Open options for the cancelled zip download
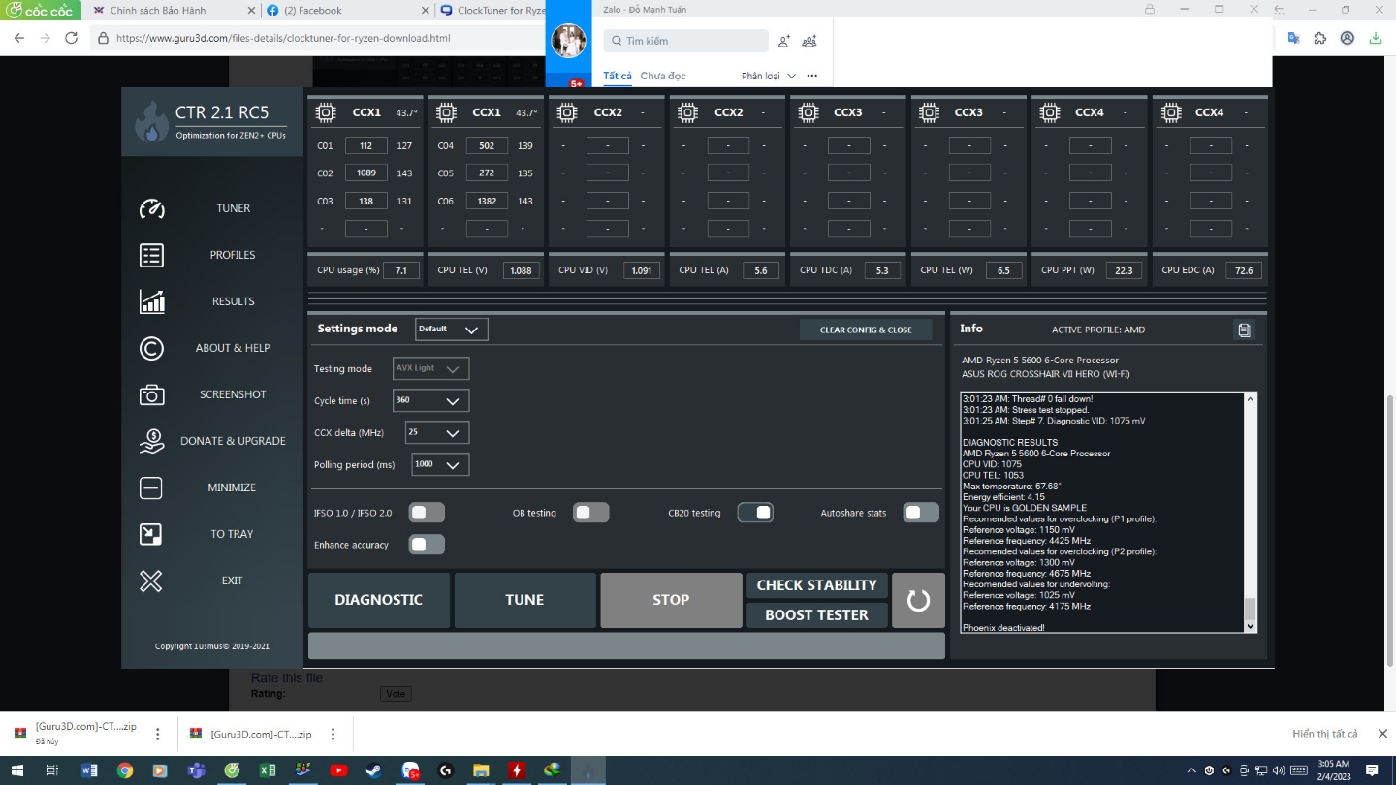Image resolution: width=1396 pixels, height=785 pixels. click(158, 735)
